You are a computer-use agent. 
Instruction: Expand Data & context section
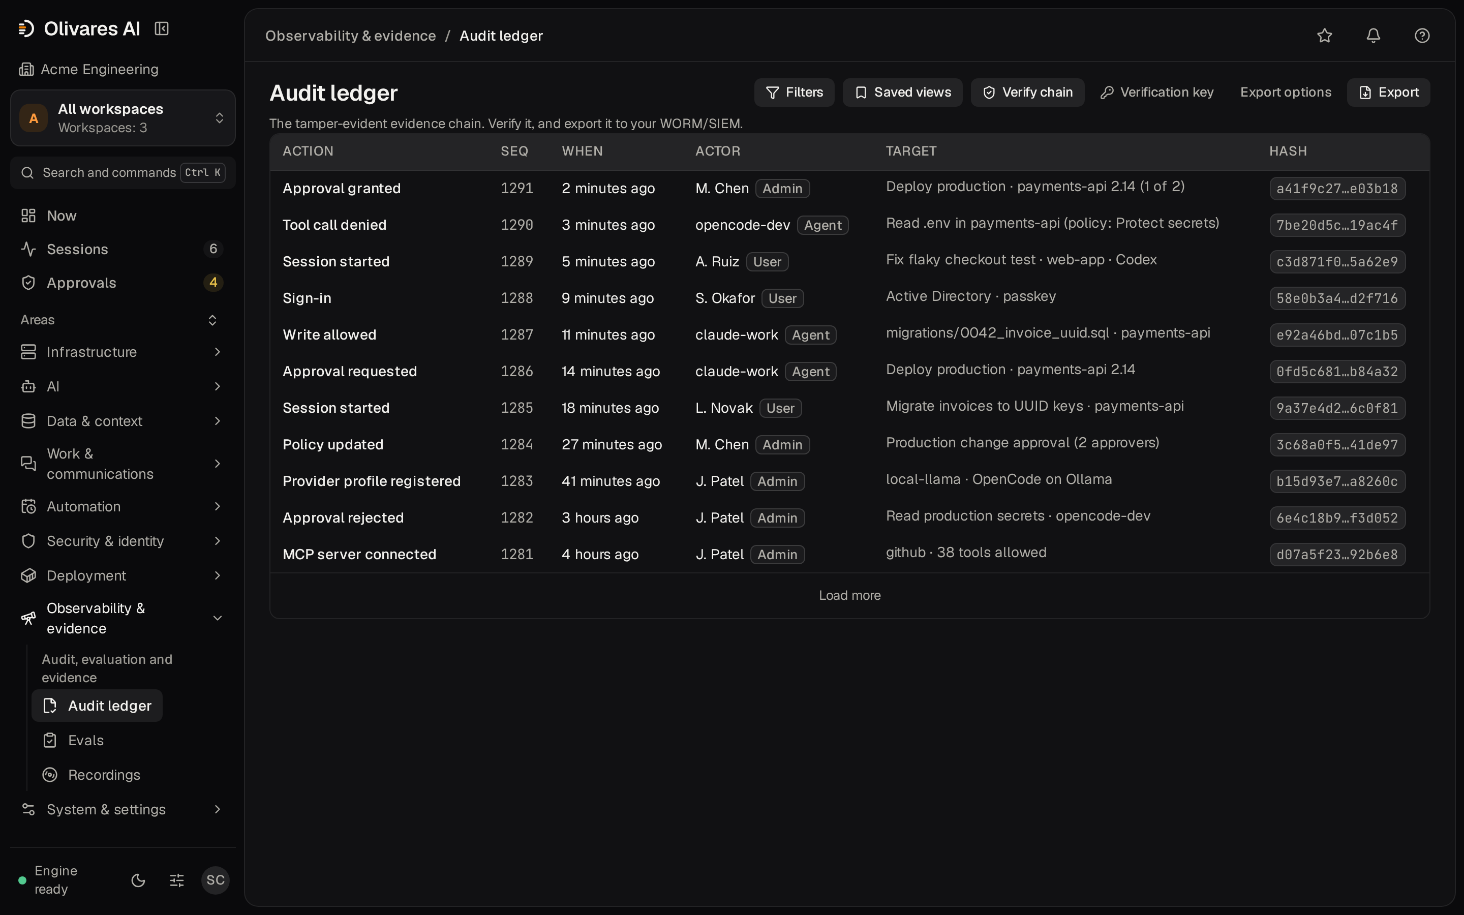coord(123,420)
